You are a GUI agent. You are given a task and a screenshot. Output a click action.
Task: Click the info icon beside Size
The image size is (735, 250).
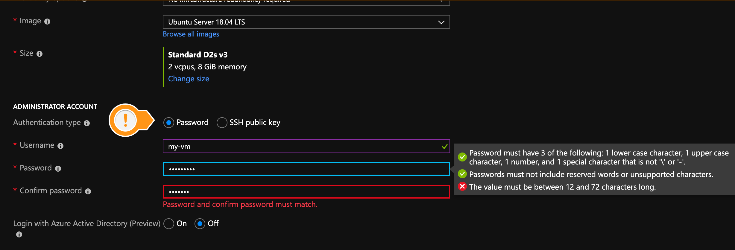tap(40, 54)
